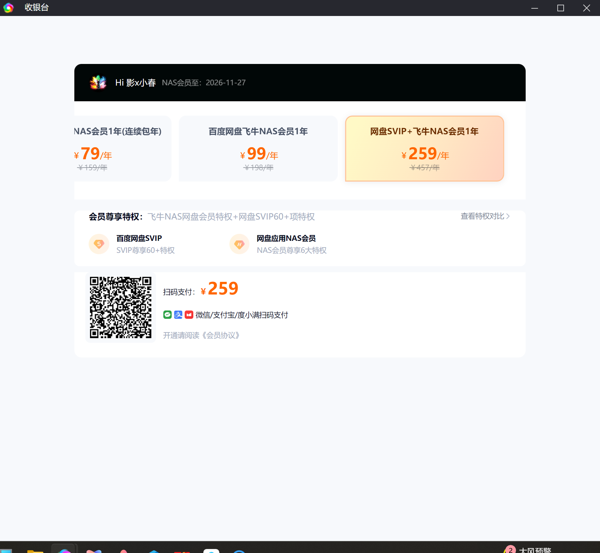Click the red 度小满 pay icon
600x553 pixels.
click(189, 315)
